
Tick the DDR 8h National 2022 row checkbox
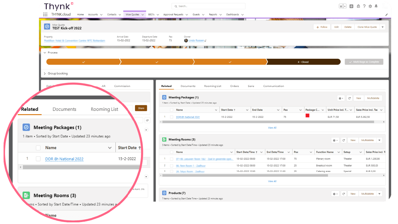point(171,117)
